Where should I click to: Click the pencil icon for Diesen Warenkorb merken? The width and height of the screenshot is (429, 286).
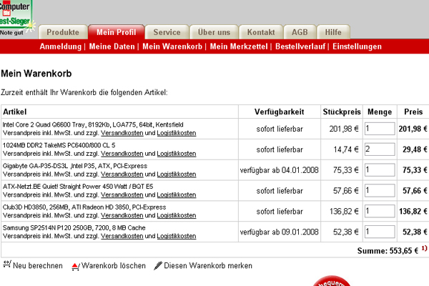(x=158, y=265)
